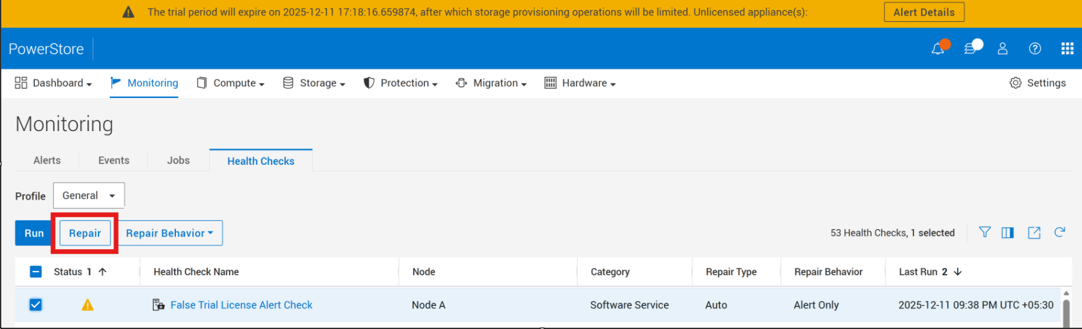Uncheck the False Trial License row checkbox
This screenshot has width=1082, height=329.
[x=36, y=305]
